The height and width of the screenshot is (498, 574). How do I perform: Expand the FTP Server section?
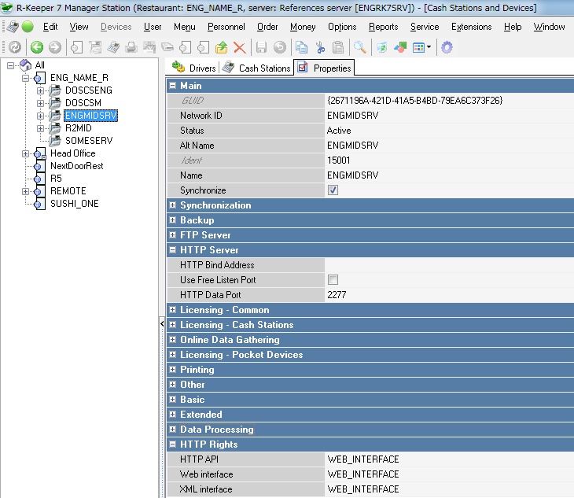coord(172,235)
